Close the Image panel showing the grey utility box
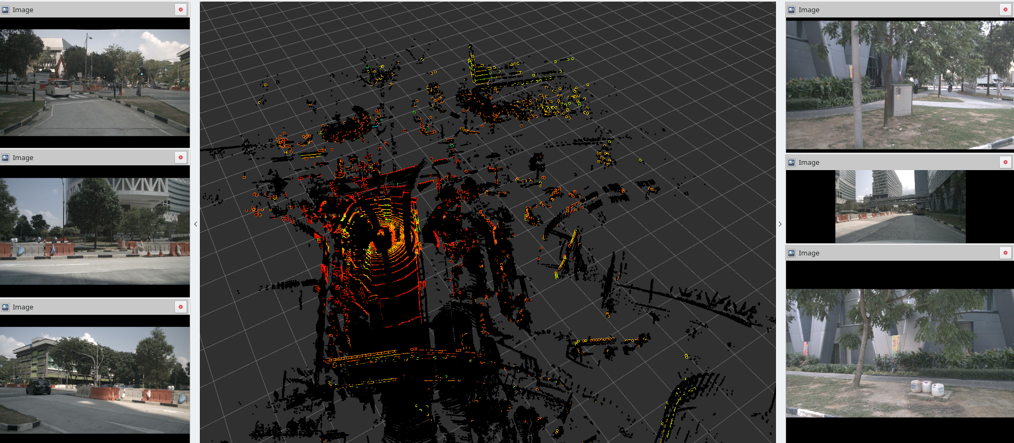This screenshot has height=443, width=1014. 1005,10
